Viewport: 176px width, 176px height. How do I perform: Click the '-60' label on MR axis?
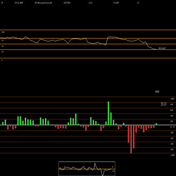[x=172, y=144]
